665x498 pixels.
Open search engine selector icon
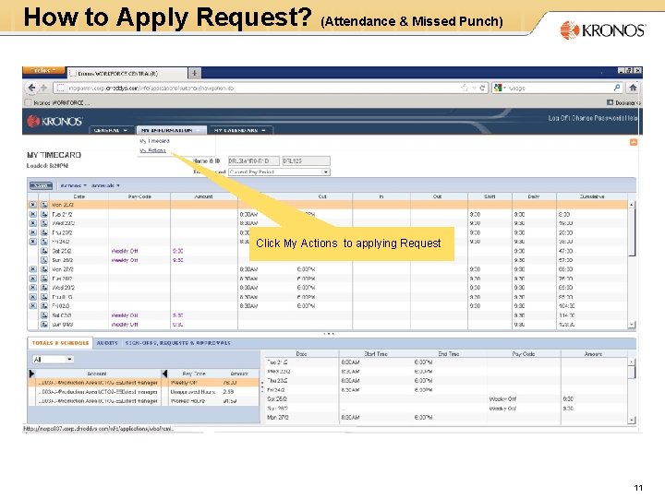click(x=500, y=88)
